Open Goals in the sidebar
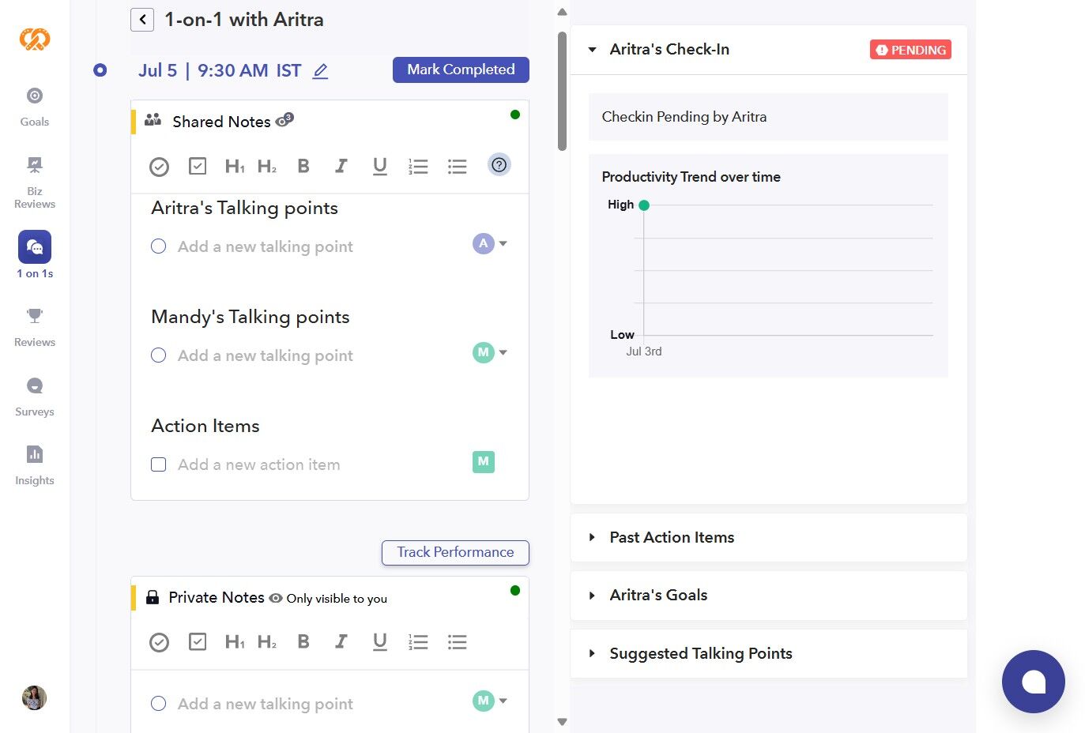Viewport: 1085px width, 733px height. click(35, 107)
